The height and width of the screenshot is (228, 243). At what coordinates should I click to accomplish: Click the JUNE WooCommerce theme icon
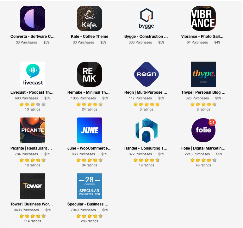point(90,130)
